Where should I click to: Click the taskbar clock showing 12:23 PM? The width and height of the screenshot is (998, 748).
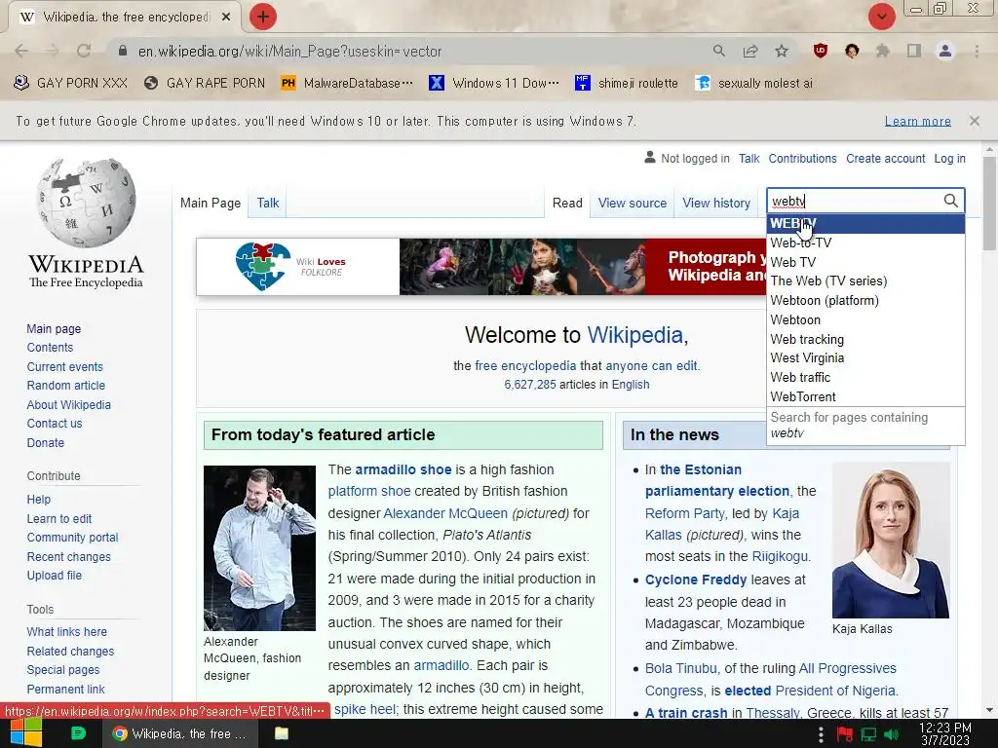[945, 734]
